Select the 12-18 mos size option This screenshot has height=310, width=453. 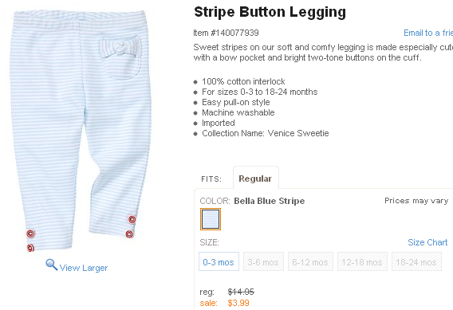click(362, 261)
